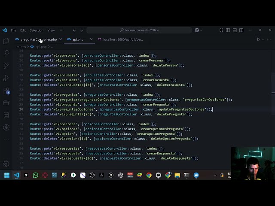Open the Extensions view with badge
Screen dimensions: 275x206
coord(6,91)
